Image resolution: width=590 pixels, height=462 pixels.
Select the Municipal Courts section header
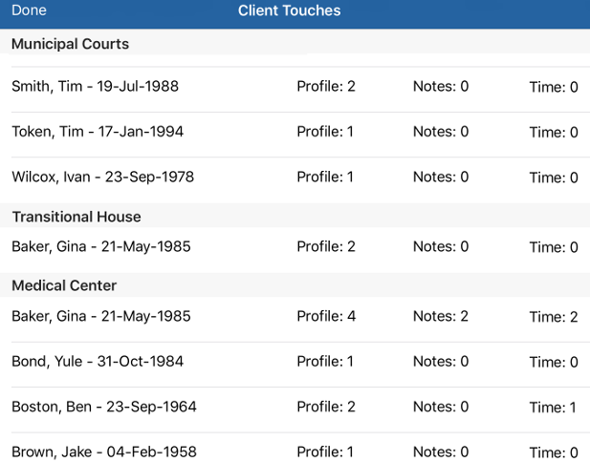(71, 44)
